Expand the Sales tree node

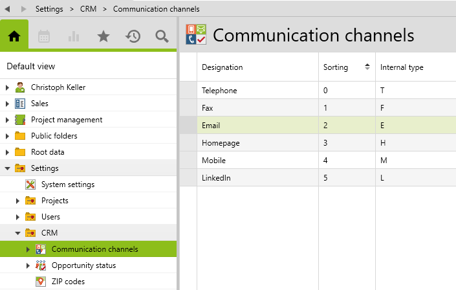[8, 104]
